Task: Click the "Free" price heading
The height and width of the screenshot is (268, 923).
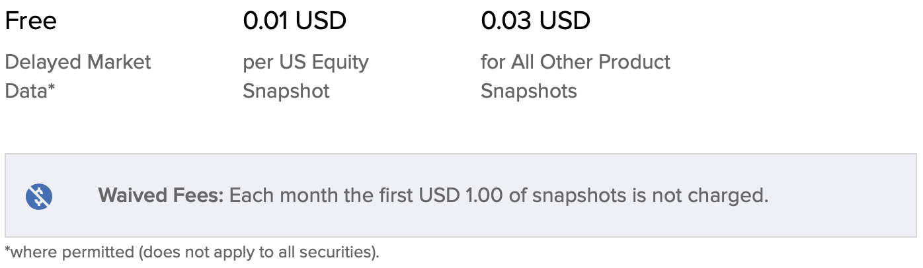Action: coord(31,21)
